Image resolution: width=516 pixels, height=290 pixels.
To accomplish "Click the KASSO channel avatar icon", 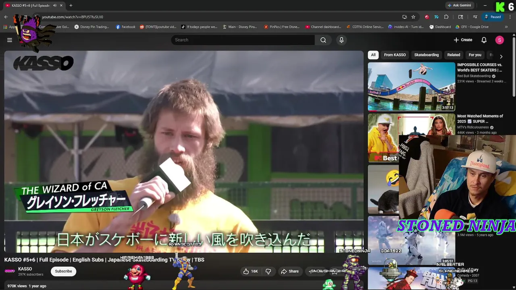I will tap(10, 271).
